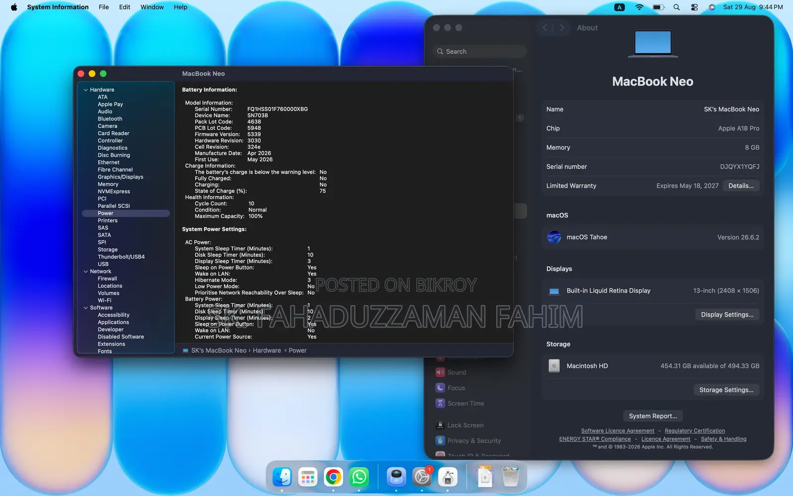Select Wi-Fi under Network
This screenshot has width=793, height=496.
pos(105,300)
